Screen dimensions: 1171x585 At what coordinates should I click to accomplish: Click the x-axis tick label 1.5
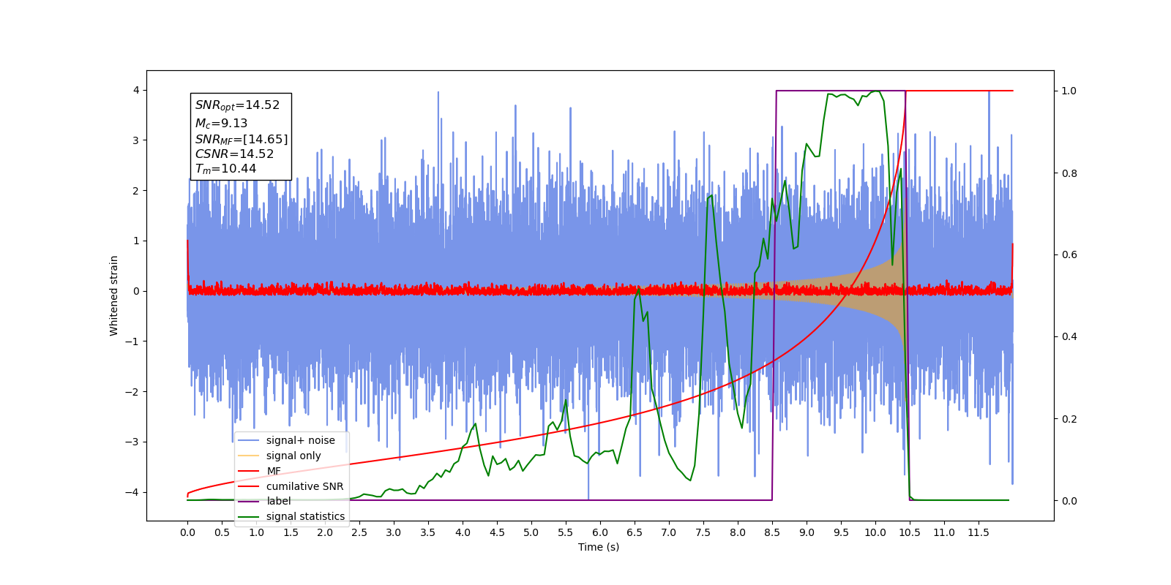point(291,532)
